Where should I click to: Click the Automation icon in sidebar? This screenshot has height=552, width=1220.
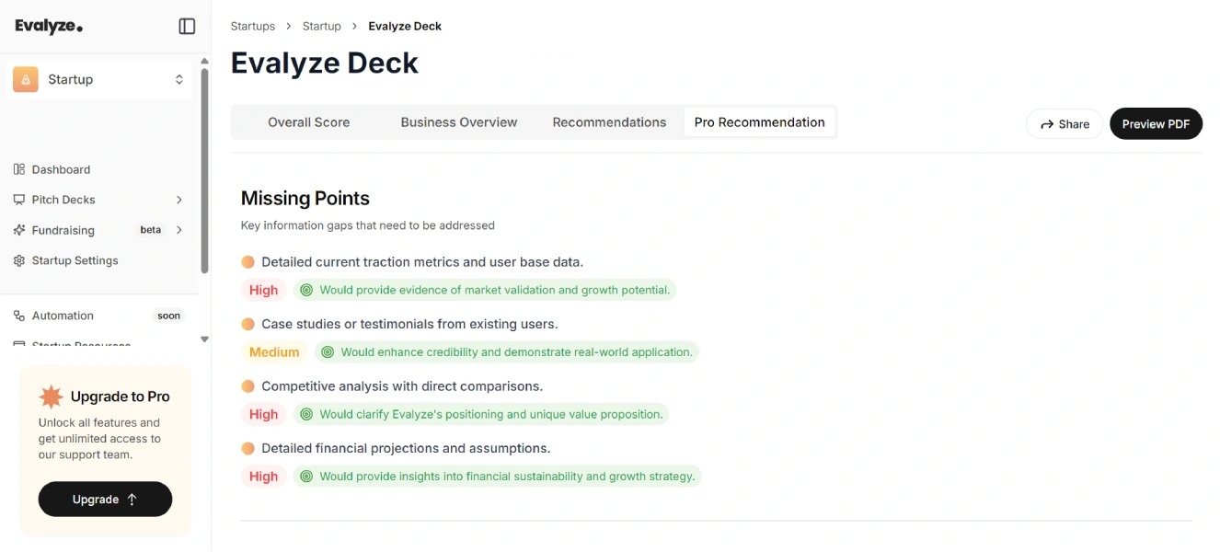(x=19, y=316)
